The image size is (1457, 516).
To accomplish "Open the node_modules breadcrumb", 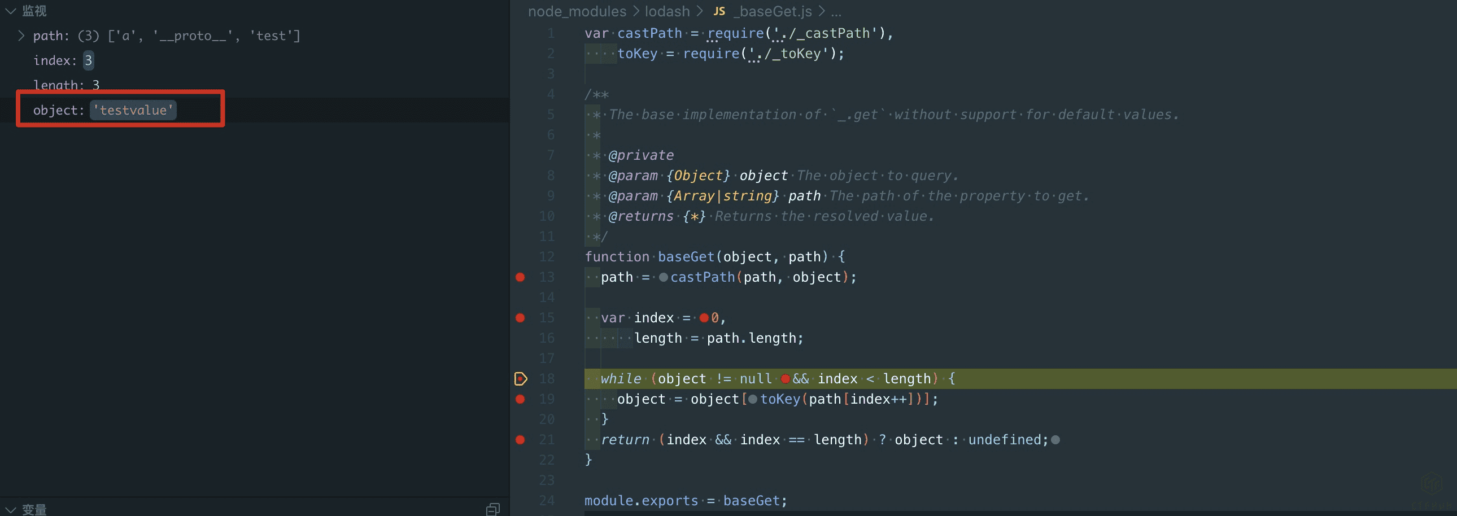I will coord(577,11).
